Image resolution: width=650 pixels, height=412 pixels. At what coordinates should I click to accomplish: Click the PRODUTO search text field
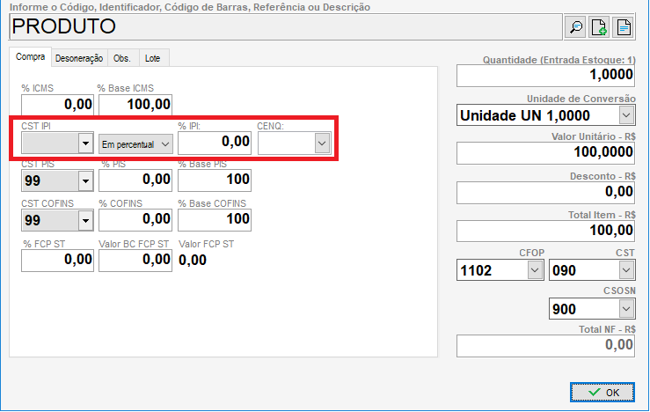point(281,26)
